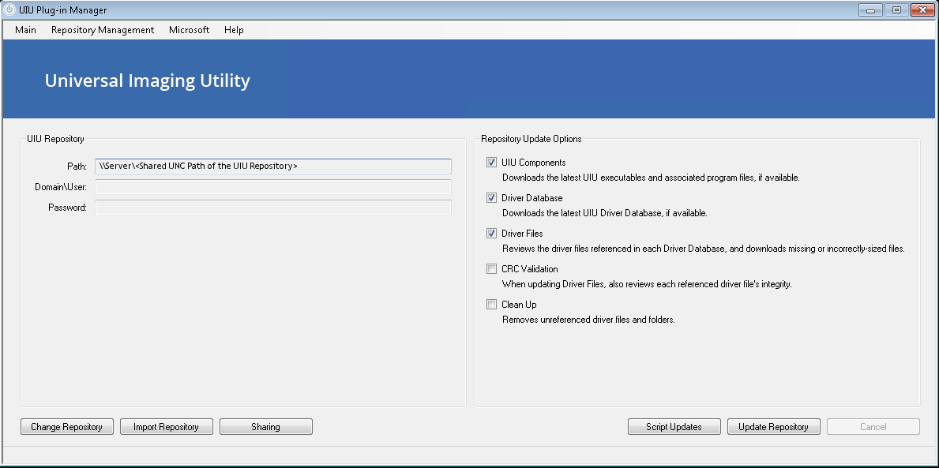Click the Import Repository button
Image resolution: width=939 pixels, height=468 pixels.
[x=166, y=427]
